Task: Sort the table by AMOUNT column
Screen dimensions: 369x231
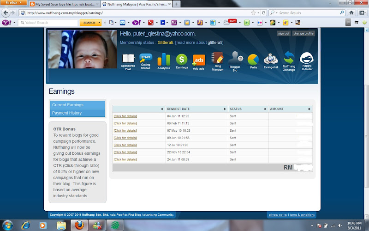Action: (291, 109)
